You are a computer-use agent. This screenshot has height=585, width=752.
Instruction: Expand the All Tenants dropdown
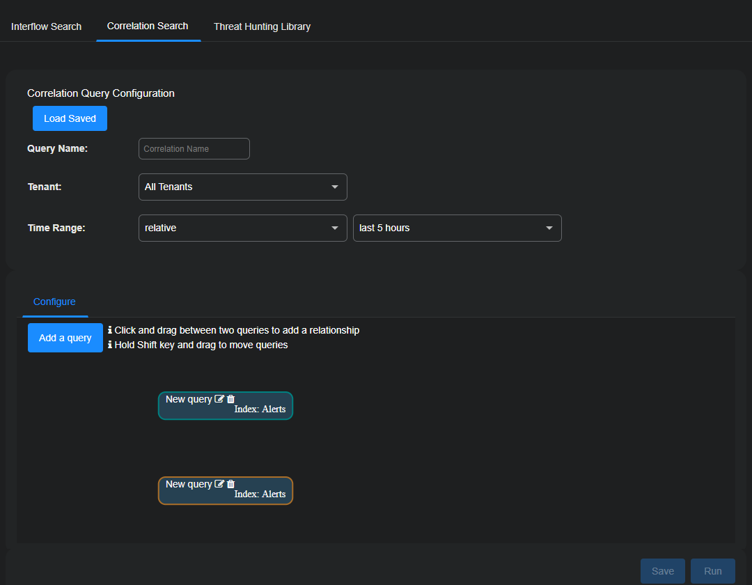click(242, 187)
